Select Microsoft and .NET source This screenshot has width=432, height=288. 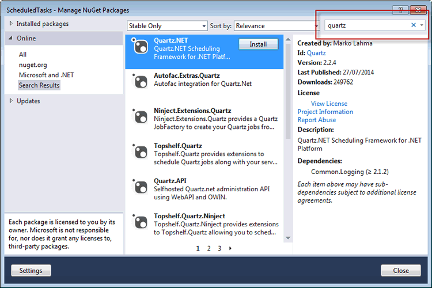click(46, 75)
